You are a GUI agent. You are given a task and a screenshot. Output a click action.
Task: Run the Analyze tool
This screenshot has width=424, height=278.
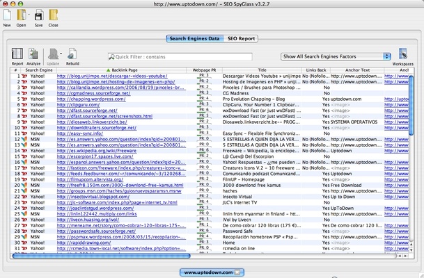point(33,54)
